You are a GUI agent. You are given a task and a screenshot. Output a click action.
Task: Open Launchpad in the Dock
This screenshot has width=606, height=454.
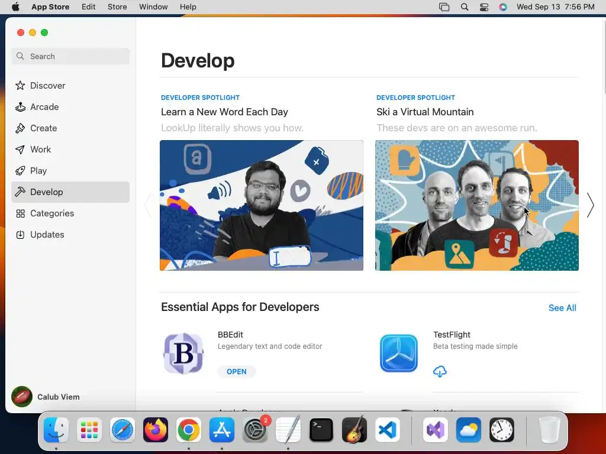[89, 430]
